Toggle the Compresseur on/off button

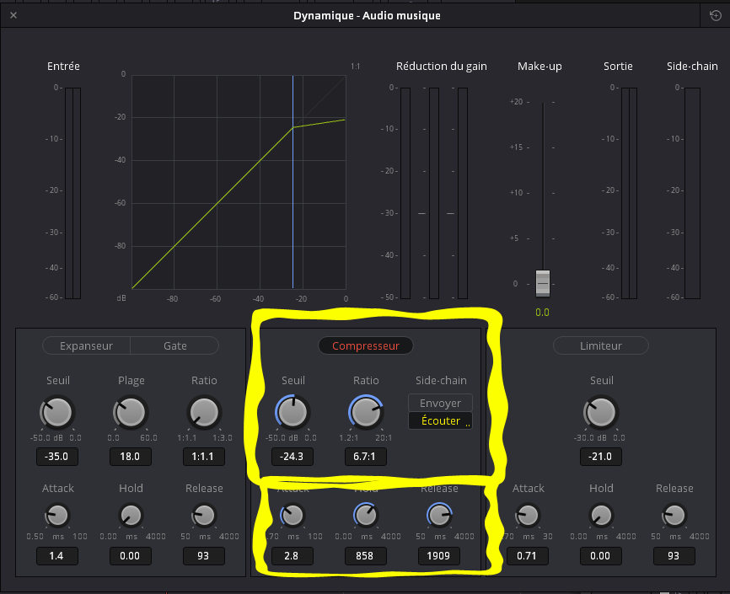(x=366, y=346)
